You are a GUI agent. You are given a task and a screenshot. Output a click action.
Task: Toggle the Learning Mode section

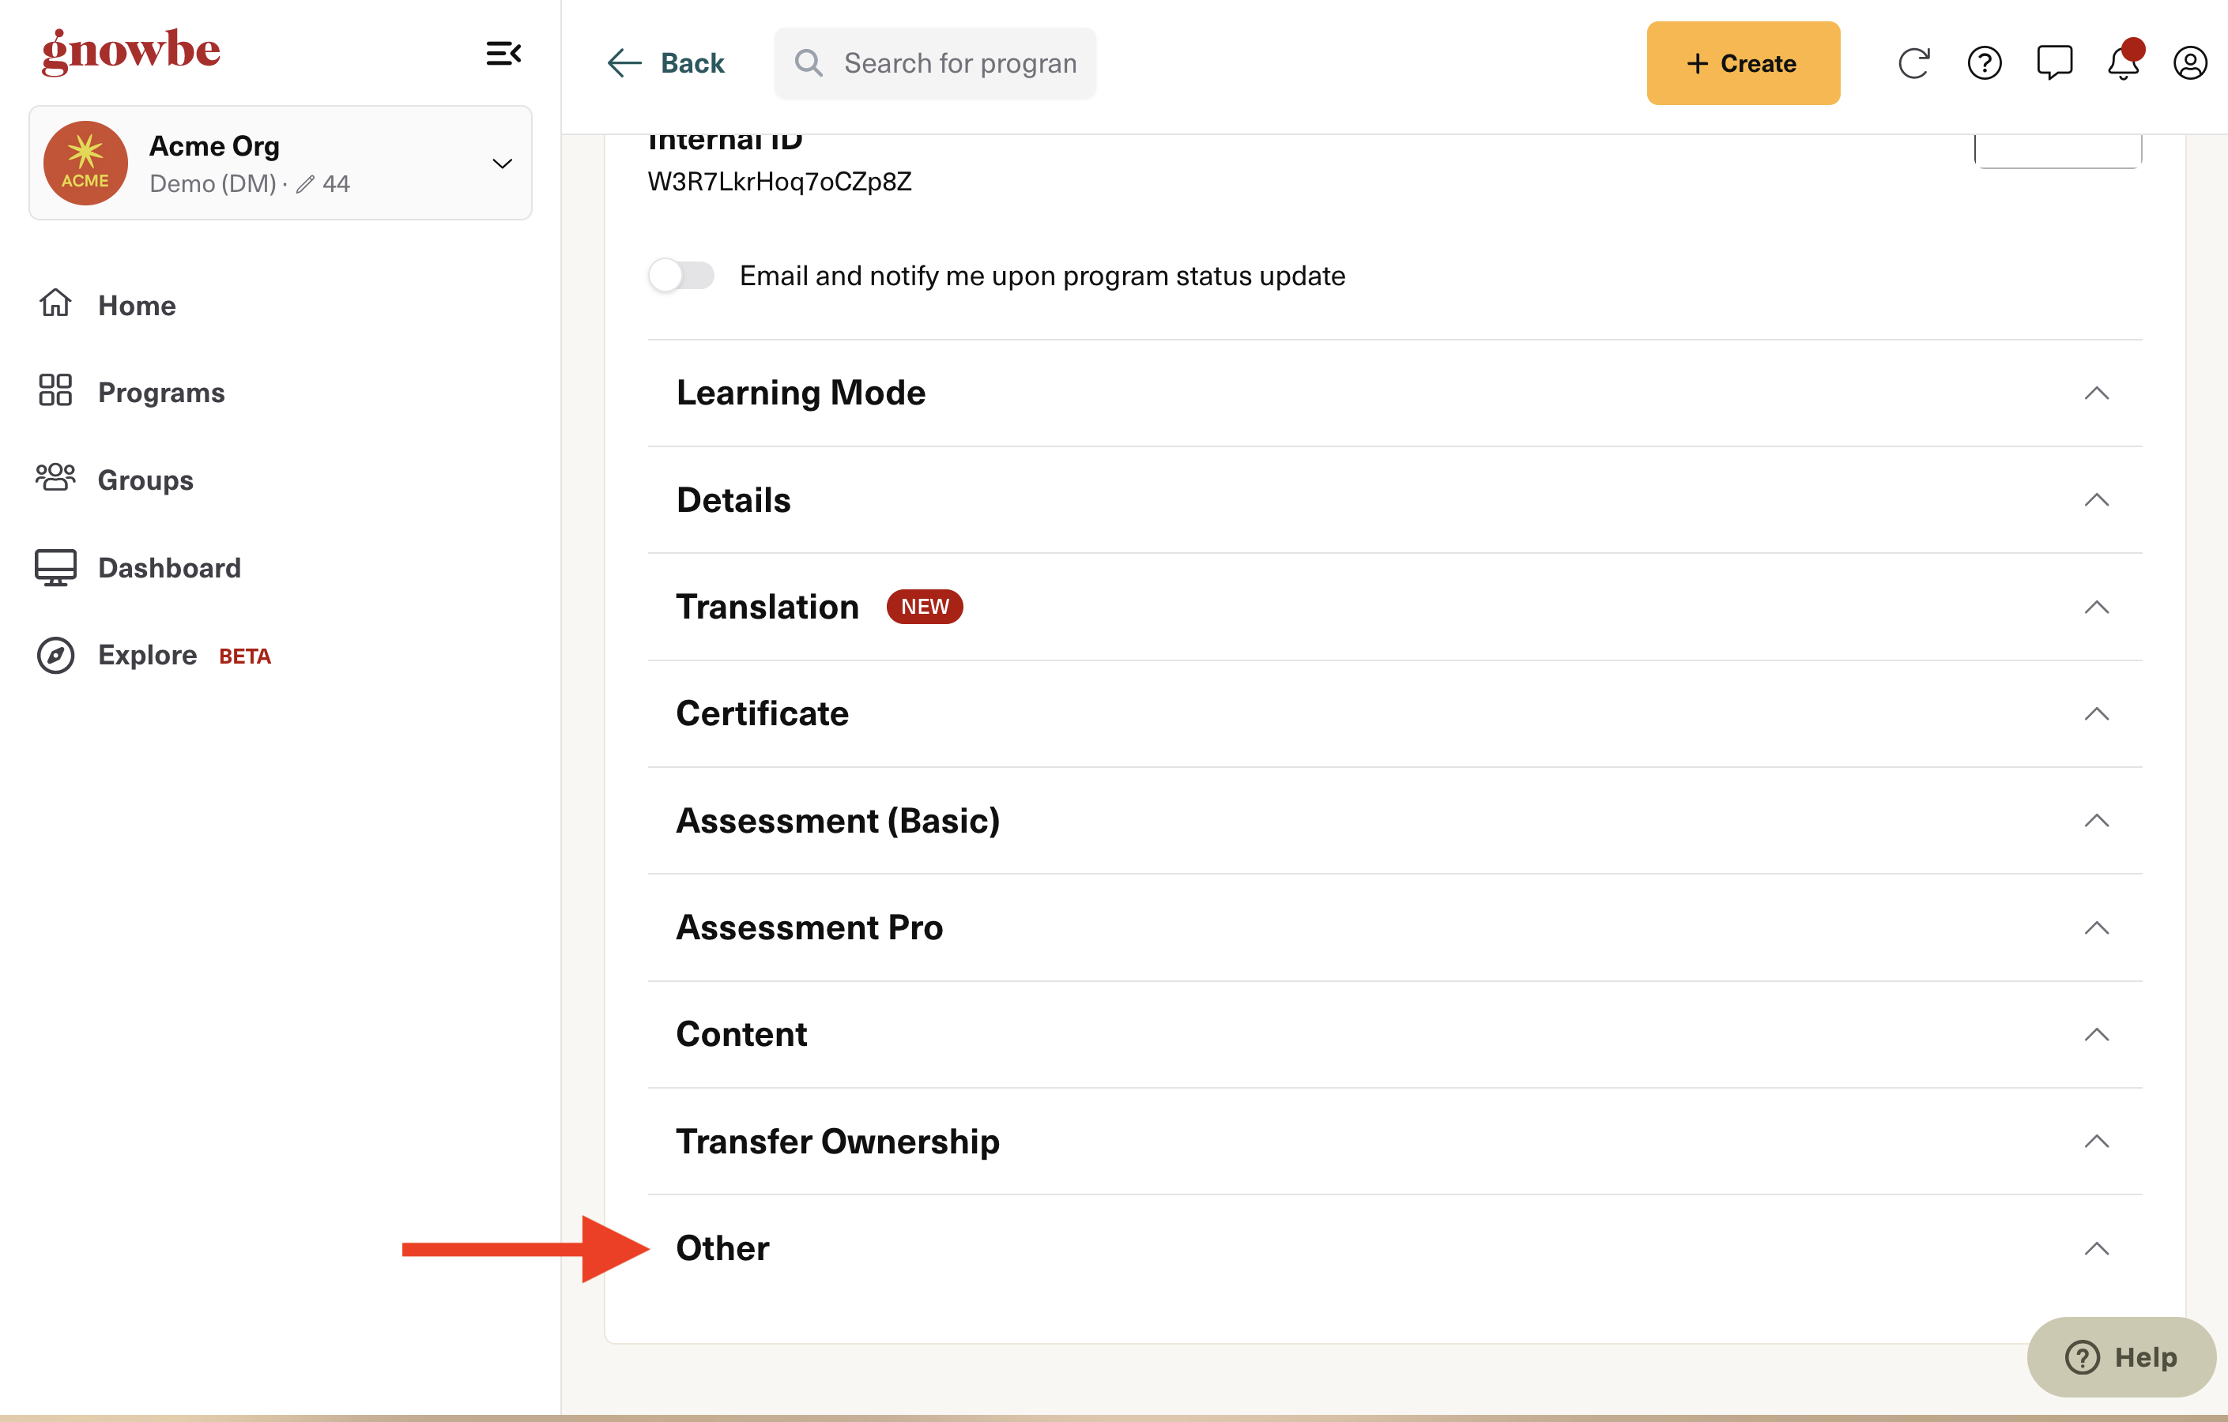(1394, 393)
